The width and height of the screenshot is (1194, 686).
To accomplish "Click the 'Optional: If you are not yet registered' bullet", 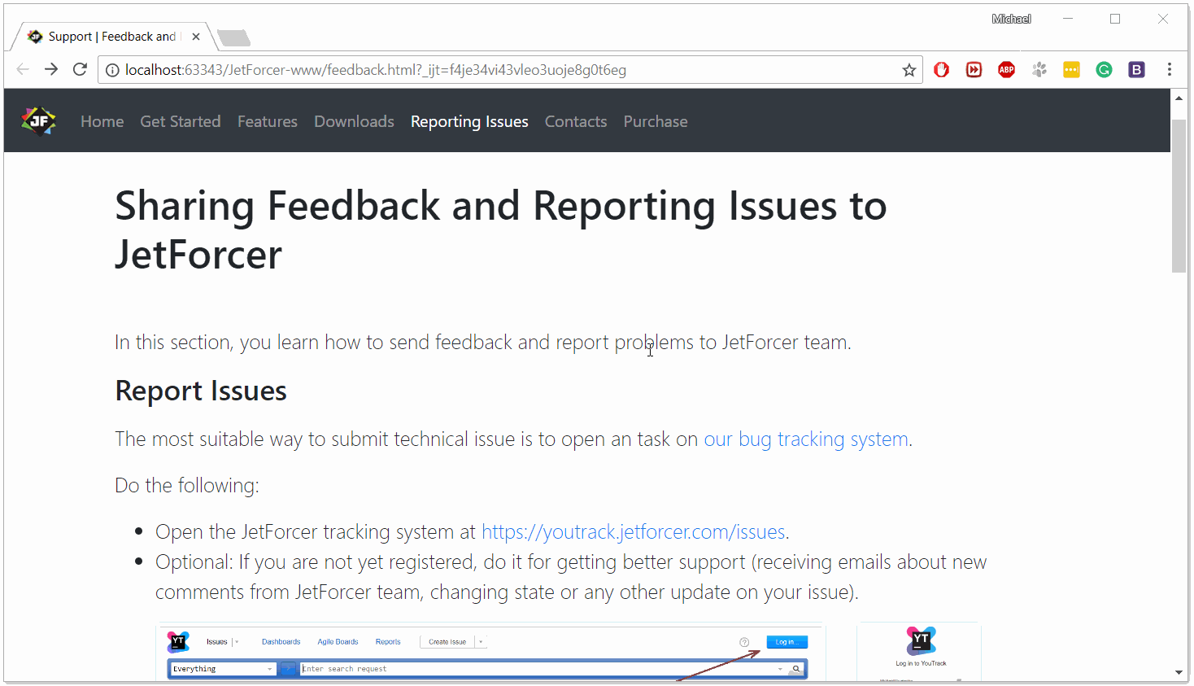I will (x=571, y=577).
